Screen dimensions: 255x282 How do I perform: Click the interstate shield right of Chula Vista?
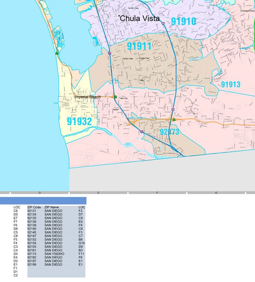(163, 24)
